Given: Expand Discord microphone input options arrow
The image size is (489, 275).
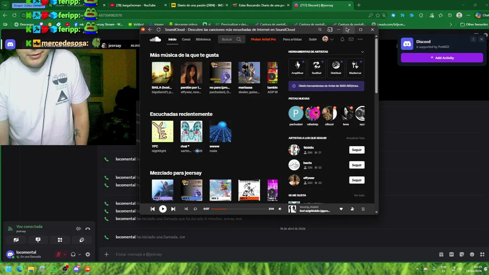Looking at the screenshot, I should pos(65,254).
